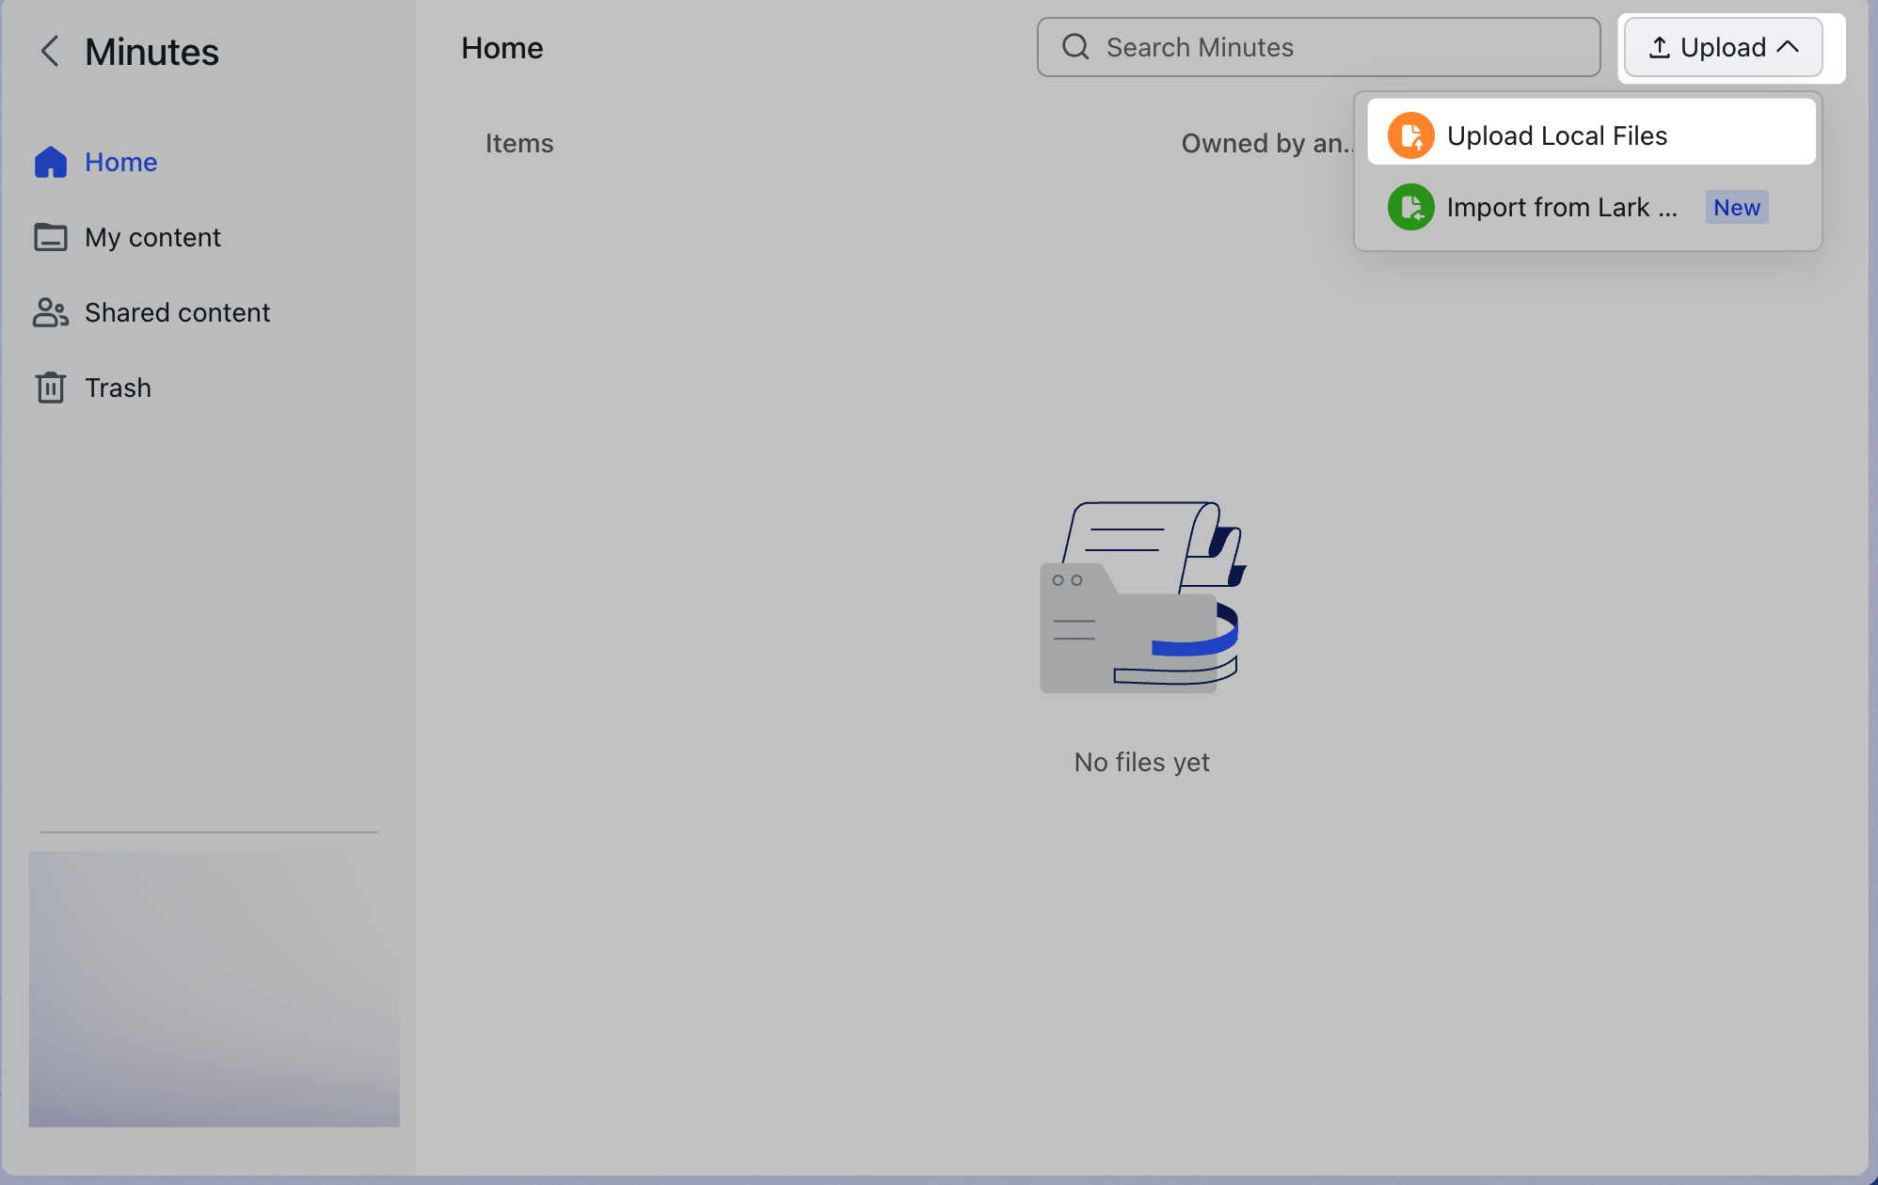Click the New badge on Import option

[1737, 207]
